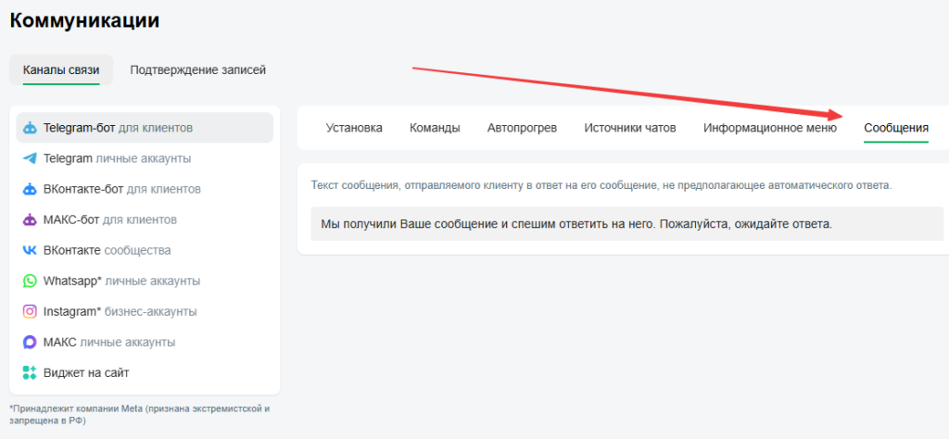This screenshot has height=439, width=949.
Task: Select the Автопрогрев tab
Action: pyautogui.click(x=522, y=128)
